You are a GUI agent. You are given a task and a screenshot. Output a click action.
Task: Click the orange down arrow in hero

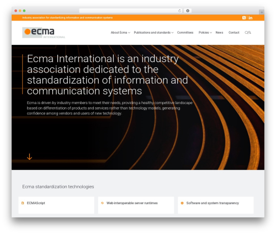click(x=29, y=157)
